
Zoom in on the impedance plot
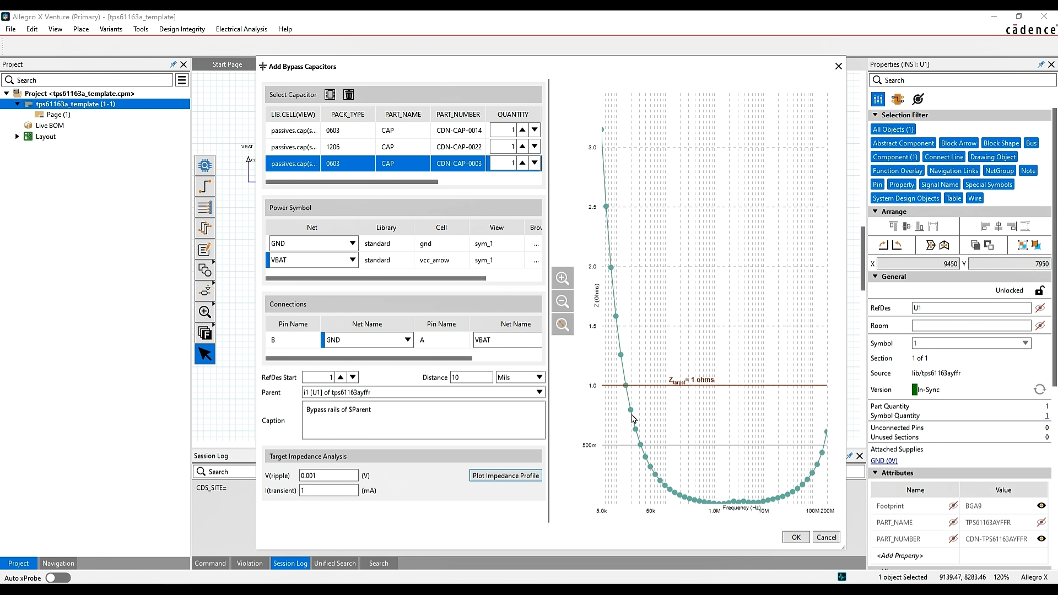point(563,278)
